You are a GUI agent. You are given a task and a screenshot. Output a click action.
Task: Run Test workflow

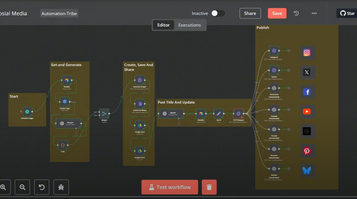[170, 187]
